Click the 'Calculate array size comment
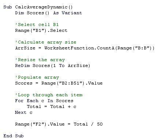Viewport: 163px width, 138px height. click(46, 42)
